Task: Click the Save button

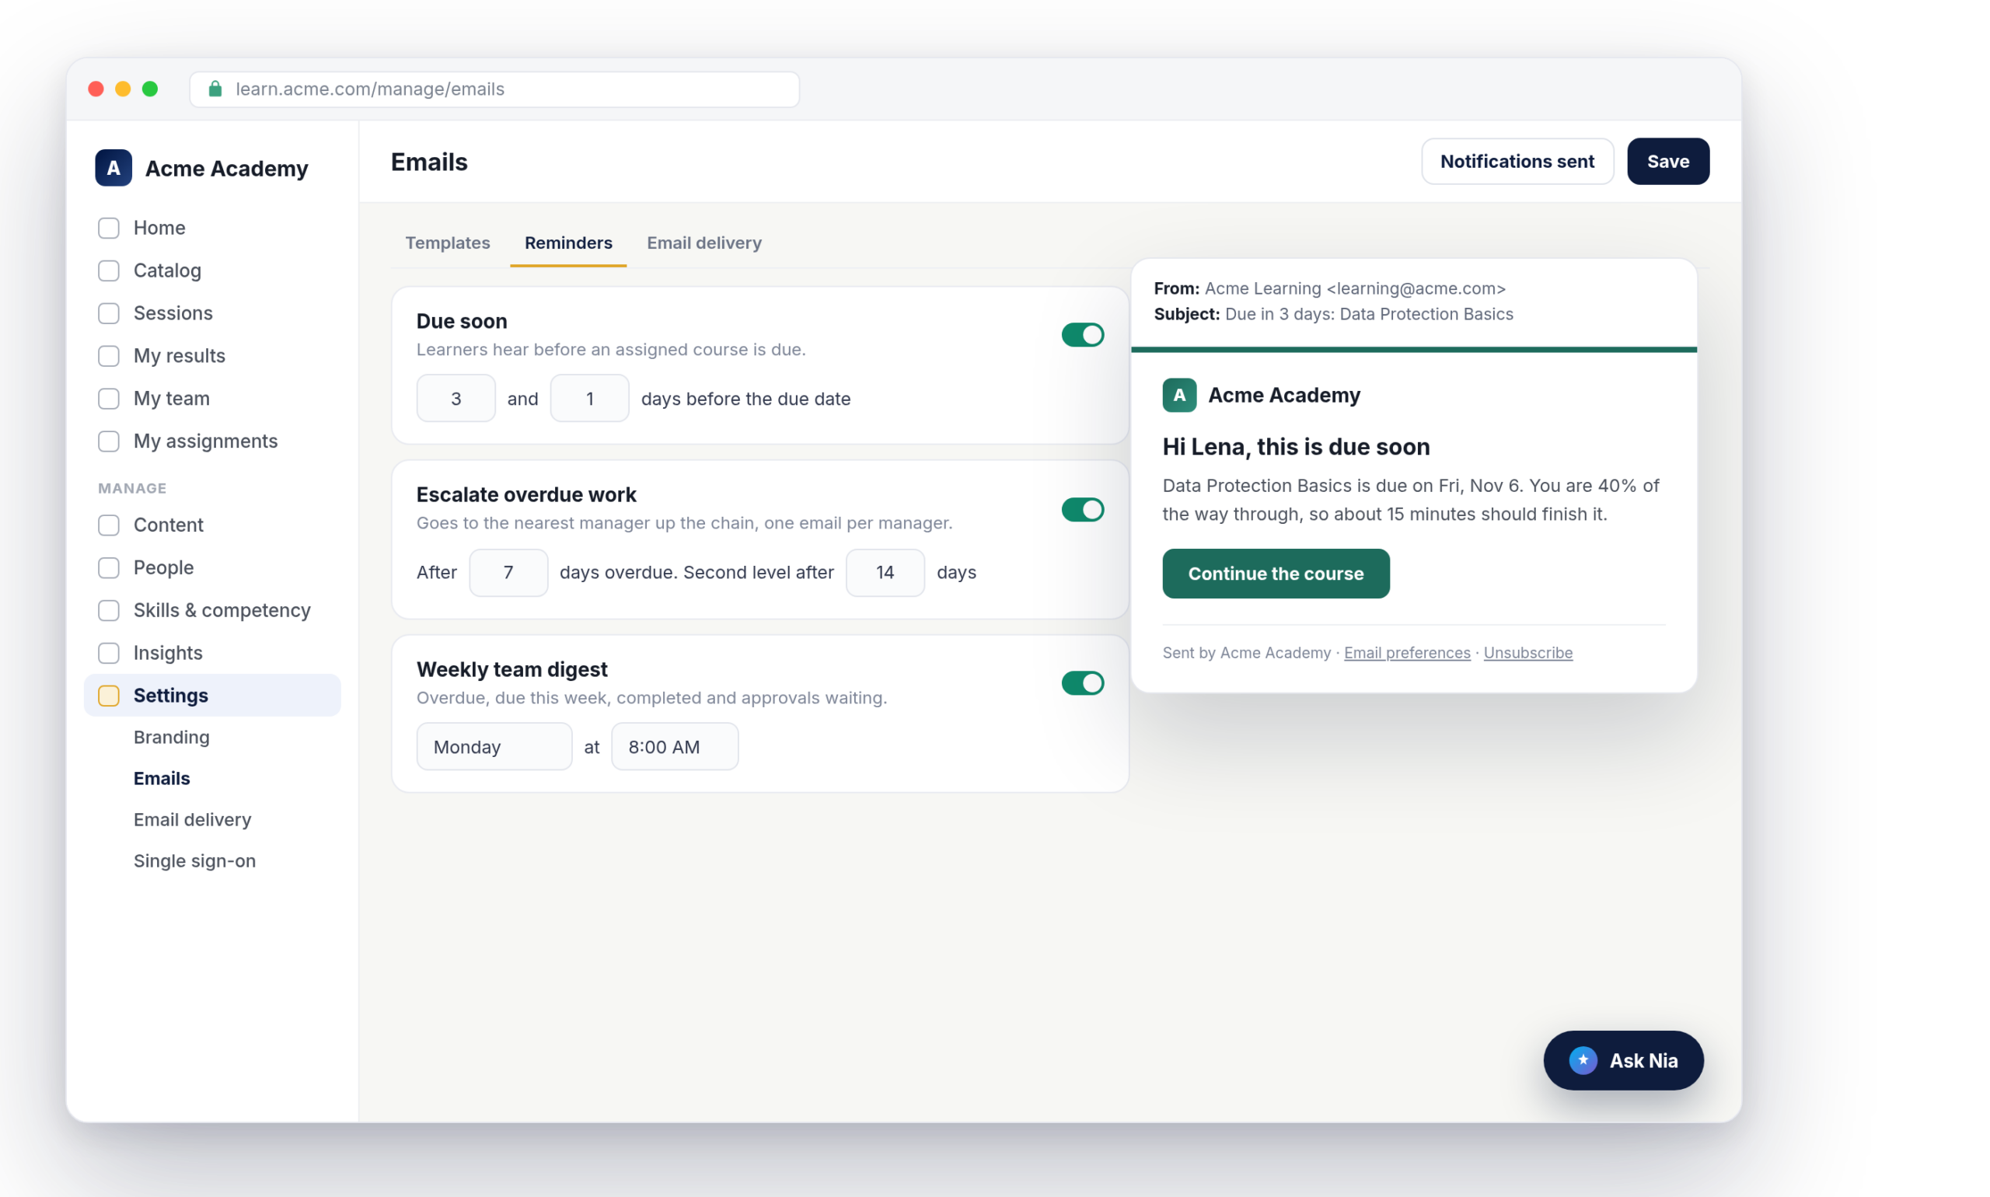Action: [x=1667, y=162]
